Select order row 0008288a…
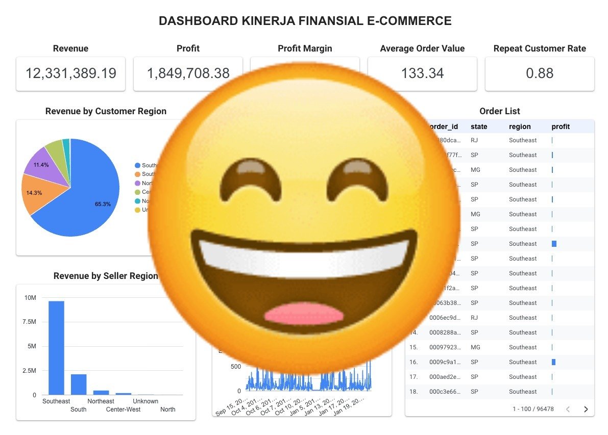Screen dimensions: 608x435 500,332
